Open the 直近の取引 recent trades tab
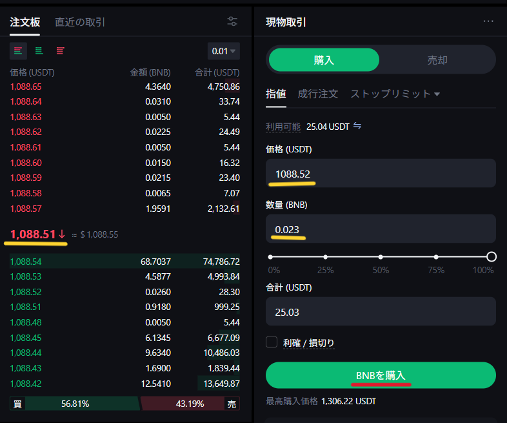Screen dimensions: 507x423 click(x=80, y=22)
